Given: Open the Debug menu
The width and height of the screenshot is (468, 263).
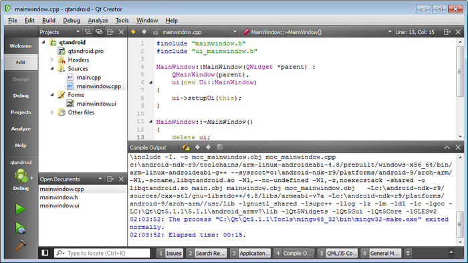Looking at the screenshot, I should click(72, 20).
